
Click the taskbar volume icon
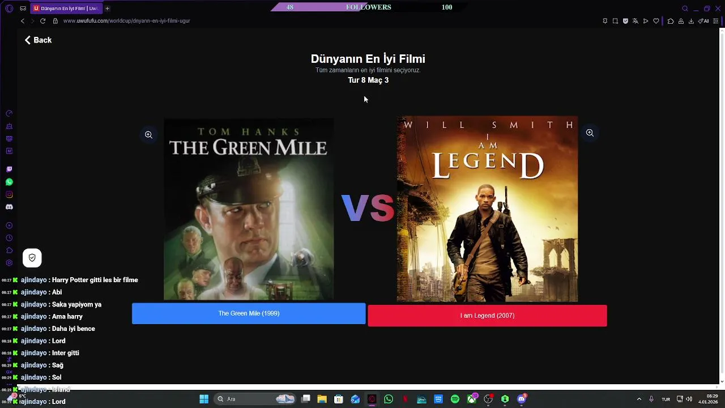click(689, 399)
